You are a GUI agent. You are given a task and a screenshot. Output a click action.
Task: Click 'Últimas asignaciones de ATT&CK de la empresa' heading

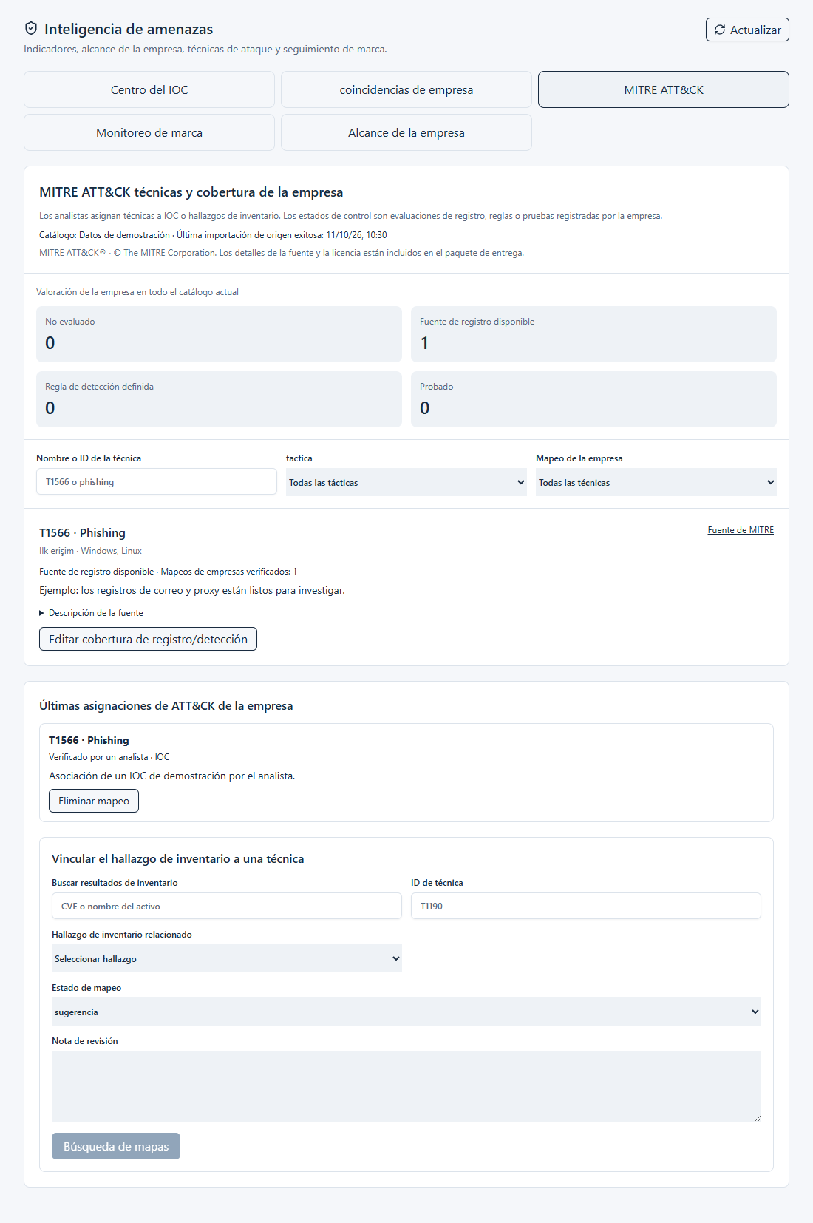point(166,706)
